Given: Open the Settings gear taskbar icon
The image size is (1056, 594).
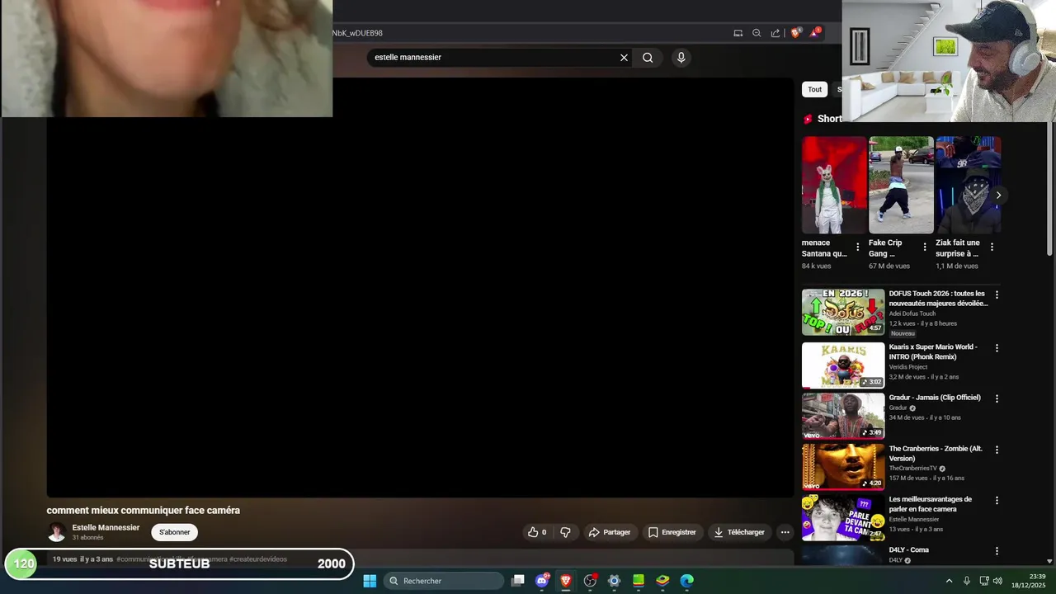Looking at the screenshot, I should point(614,581).
